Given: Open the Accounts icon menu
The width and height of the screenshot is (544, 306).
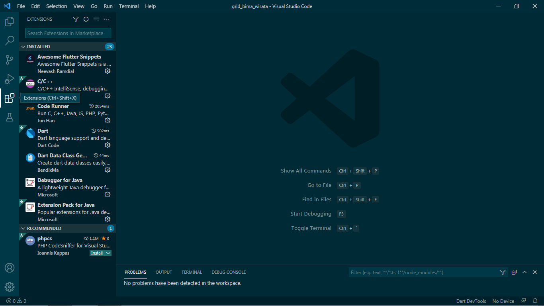Looking at the screenshot, I should tap(10, 268).
